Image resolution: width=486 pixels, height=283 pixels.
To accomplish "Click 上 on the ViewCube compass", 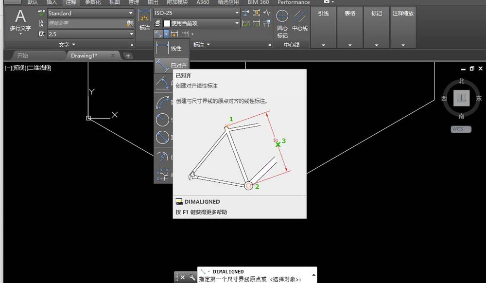I will (x=461, y=99).
